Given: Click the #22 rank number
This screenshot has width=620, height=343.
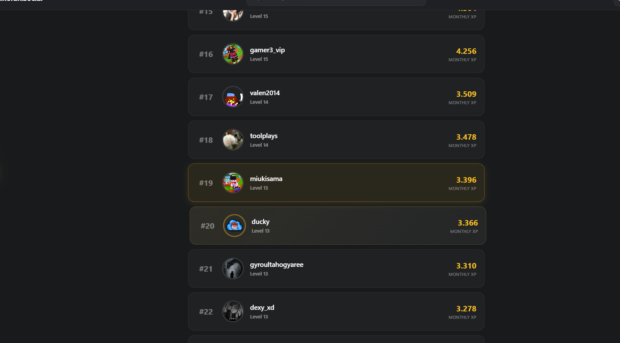Looking at the screenshot, I should tap(206, 312).
